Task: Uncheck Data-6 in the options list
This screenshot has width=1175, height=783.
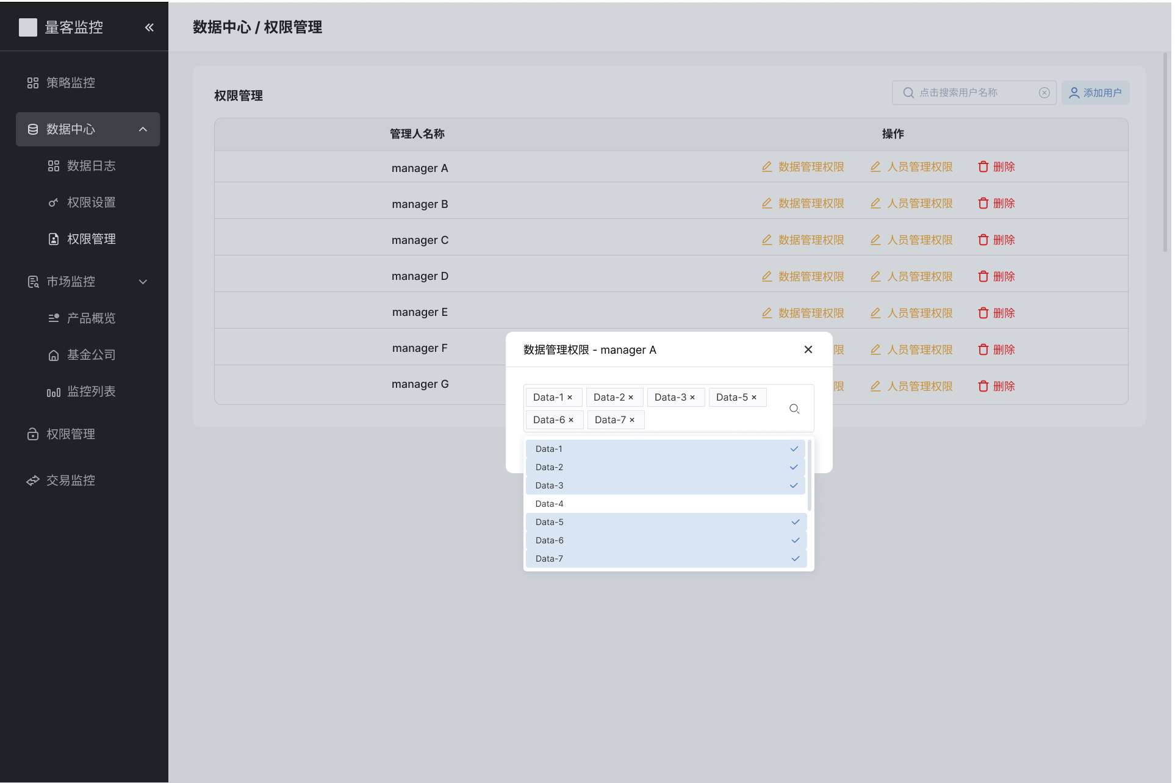Action: [x=665, y=540]
